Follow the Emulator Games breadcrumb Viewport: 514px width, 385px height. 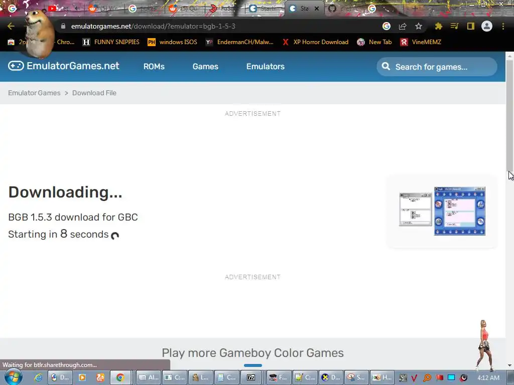tap(34, 93)
